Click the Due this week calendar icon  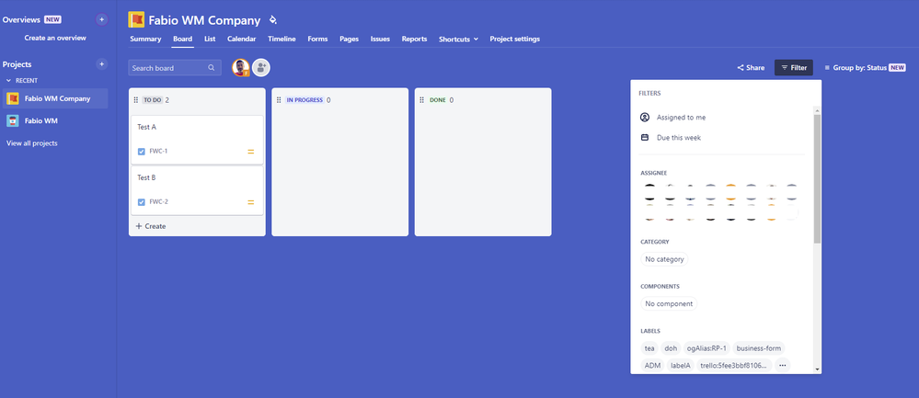point(645,138)
